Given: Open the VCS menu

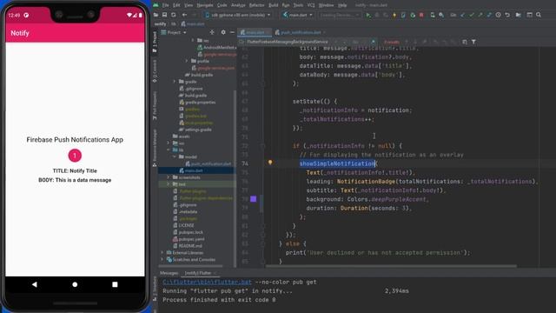Looking at the screenshot, I should point(311,5).
